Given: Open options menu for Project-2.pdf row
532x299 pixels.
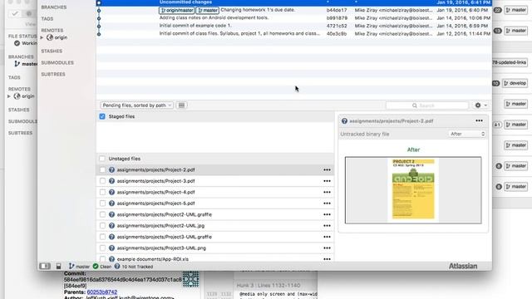Looking at the screenshot, I should 327,169.
